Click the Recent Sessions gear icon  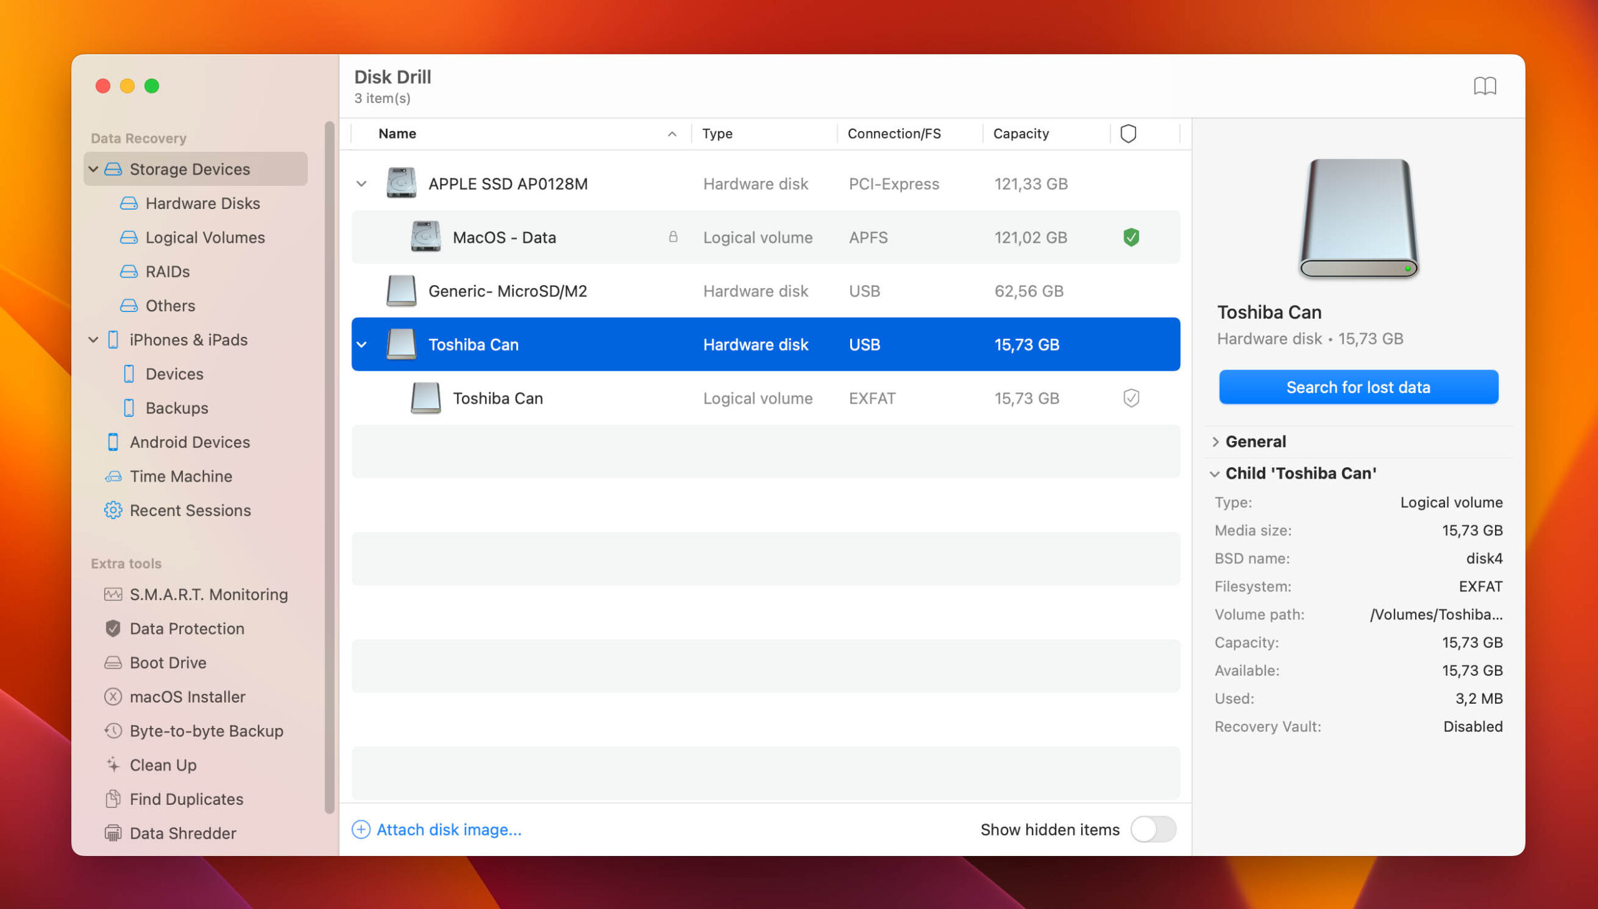(x=113, y=511)
